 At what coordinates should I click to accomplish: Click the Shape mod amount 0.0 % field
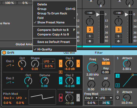tap(49, 66)
